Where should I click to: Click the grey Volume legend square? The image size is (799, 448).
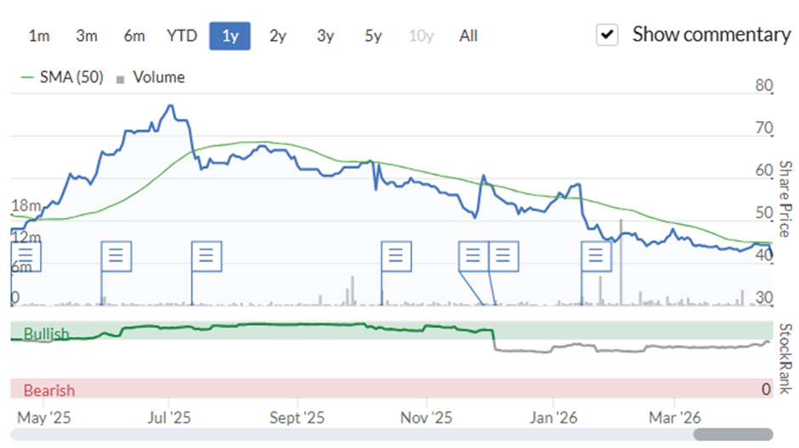coord(120,79)
